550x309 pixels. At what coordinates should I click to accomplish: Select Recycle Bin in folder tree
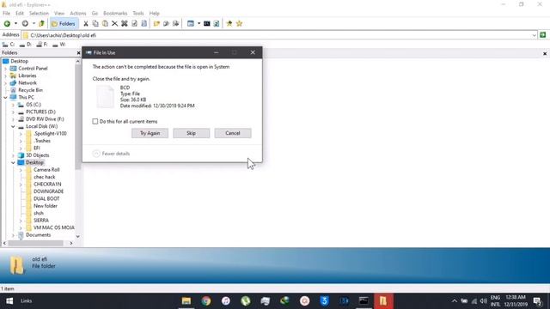[30, 90]
